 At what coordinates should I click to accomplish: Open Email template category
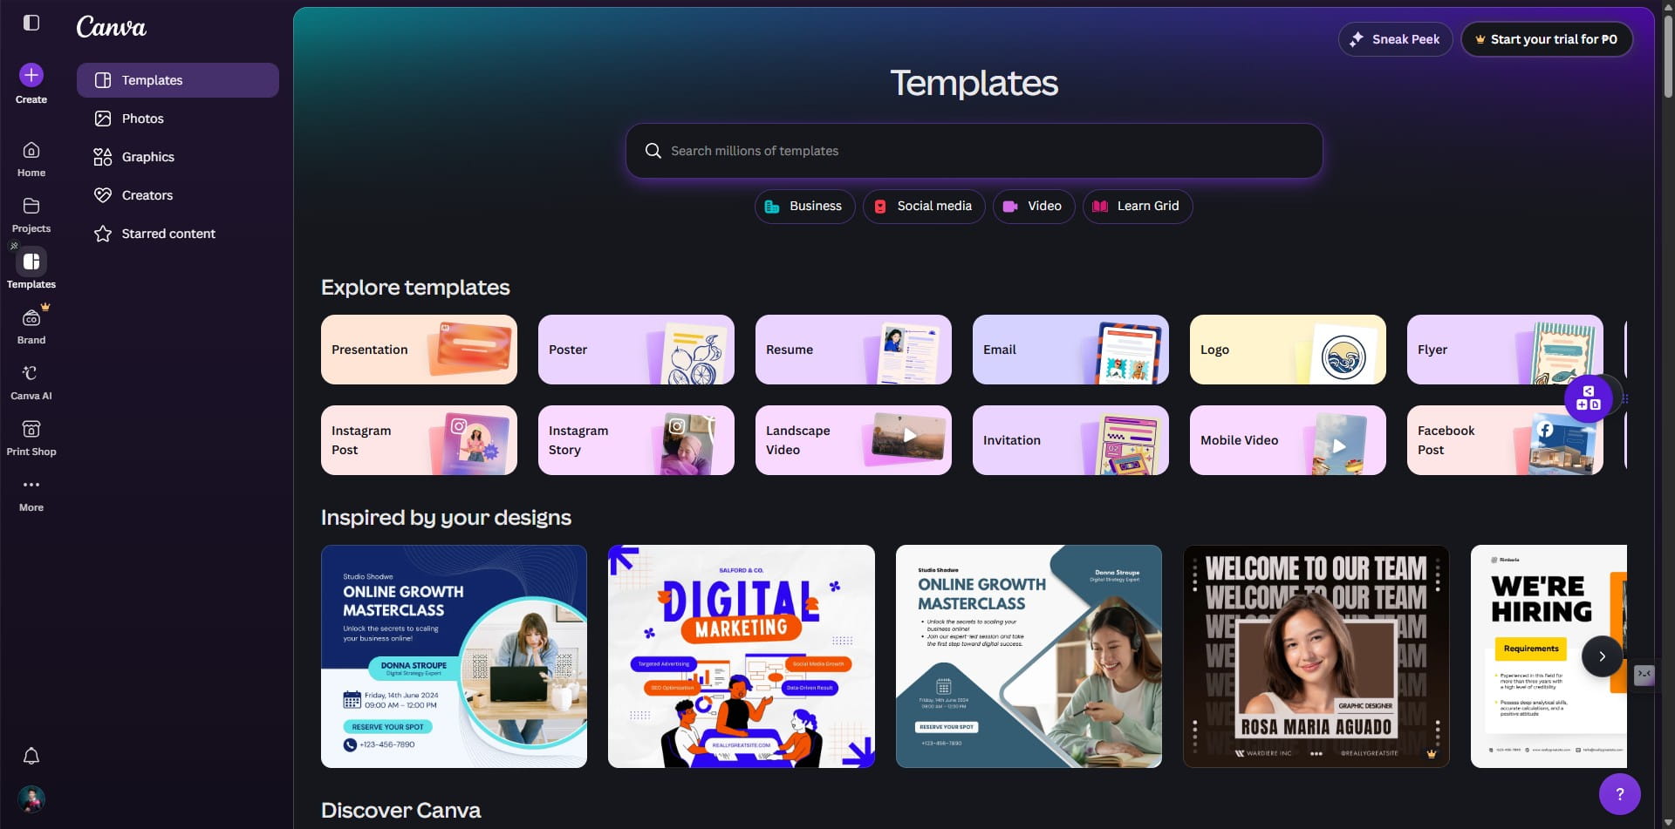pyautogui.click(x=1070, y=350)
